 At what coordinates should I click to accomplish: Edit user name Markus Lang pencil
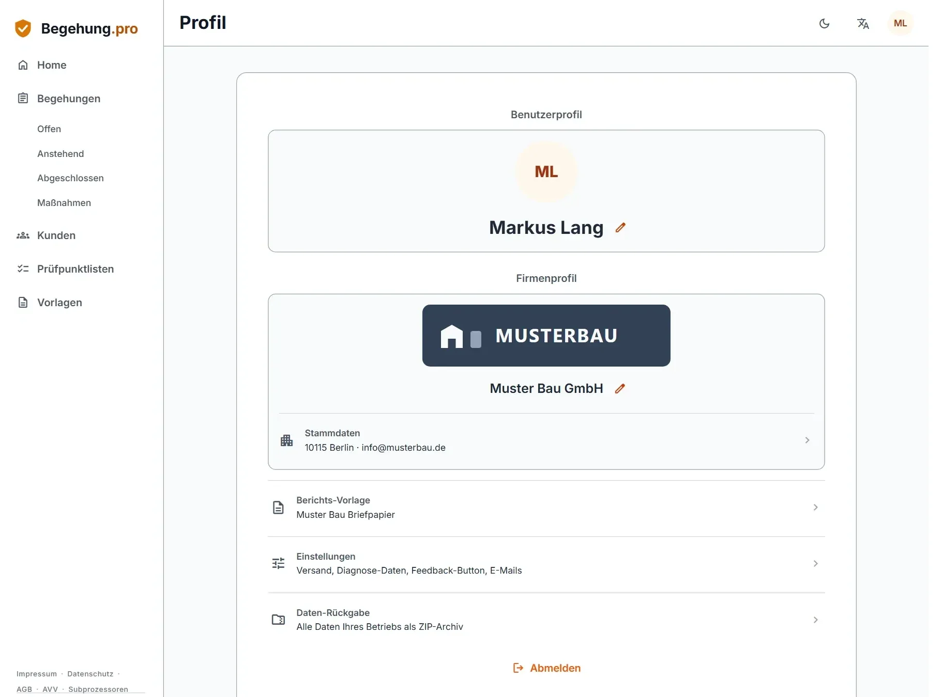click(x=620, y=227)
